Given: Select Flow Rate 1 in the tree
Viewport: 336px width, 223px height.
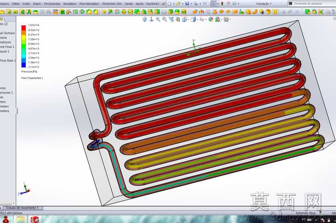Looking at the screenshot, I should pos(8,60).
